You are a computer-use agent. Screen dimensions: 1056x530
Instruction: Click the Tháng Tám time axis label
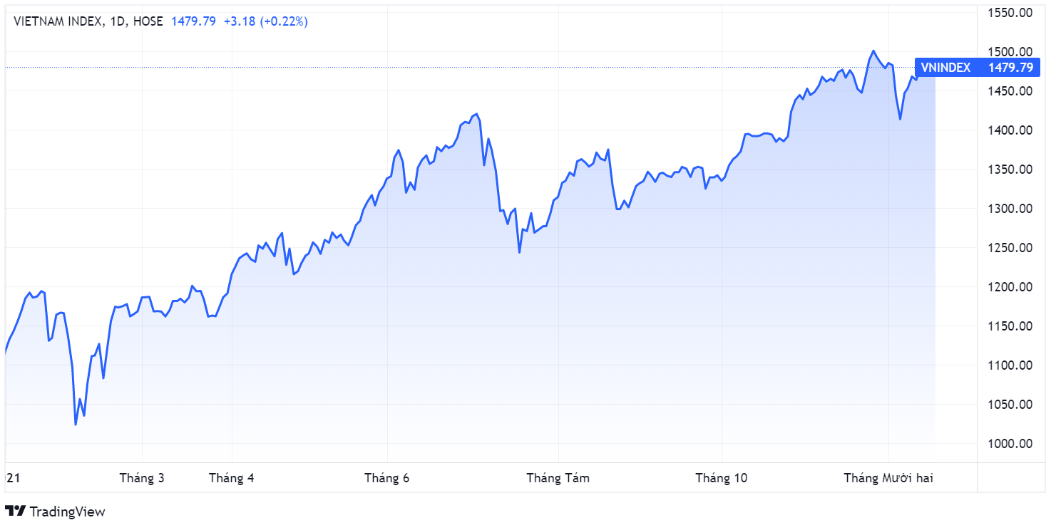(x=558, y=478)
